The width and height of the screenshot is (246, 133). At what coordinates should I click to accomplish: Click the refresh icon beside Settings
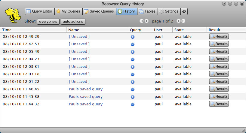pyautogui.click(x=184, y=11)
